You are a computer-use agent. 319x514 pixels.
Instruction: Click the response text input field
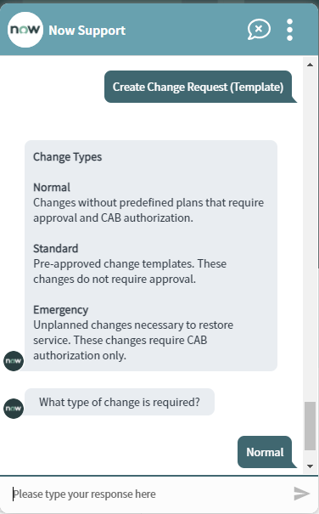tap(151, 494)
